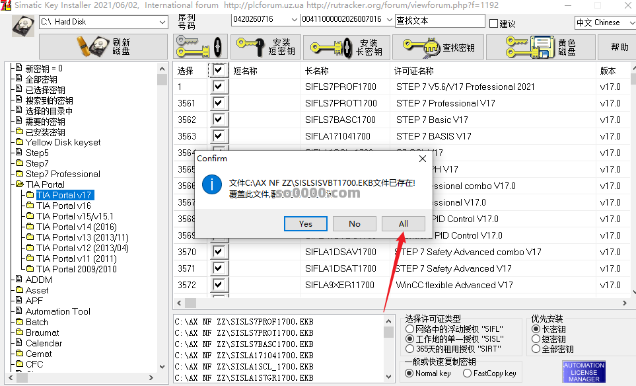Select the TIA Portal v17 folder

click(63, 195)
